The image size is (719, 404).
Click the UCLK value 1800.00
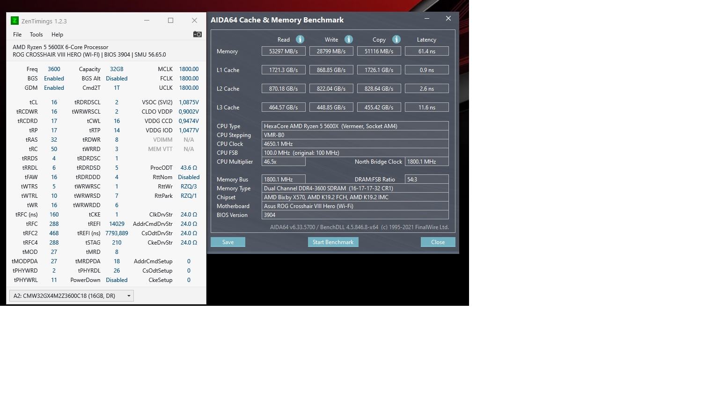(189, 87)
